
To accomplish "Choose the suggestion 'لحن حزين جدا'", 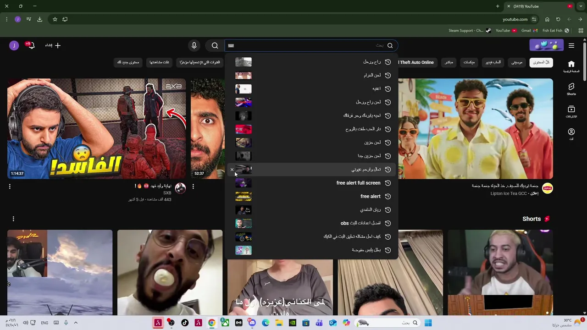I will pos(312,156).
